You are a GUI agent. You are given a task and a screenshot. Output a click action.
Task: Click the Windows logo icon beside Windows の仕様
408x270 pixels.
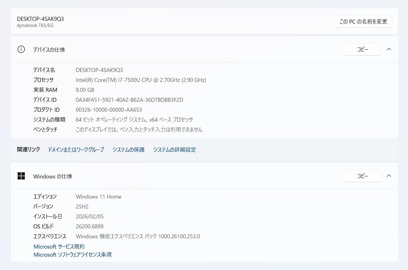(21, 176)
